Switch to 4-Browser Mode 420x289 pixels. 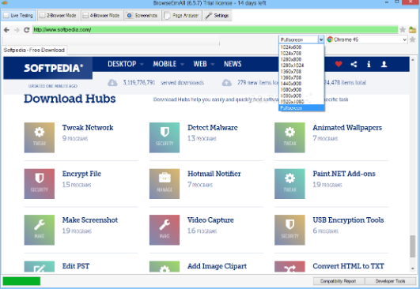tap(101, 16)
